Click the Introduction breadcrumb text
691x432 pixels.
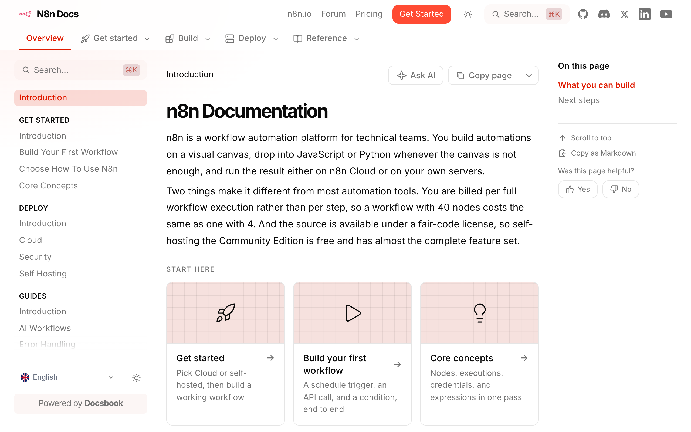pos(190,74)
